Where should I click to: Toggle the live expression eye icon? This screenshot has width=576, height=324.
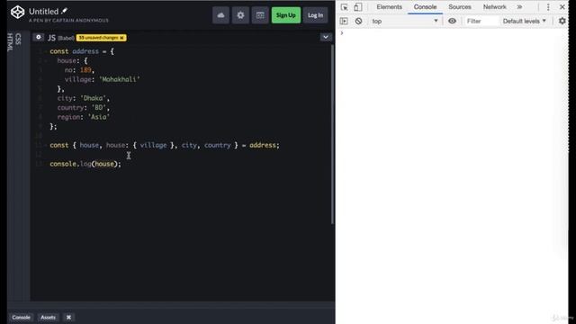452,22
